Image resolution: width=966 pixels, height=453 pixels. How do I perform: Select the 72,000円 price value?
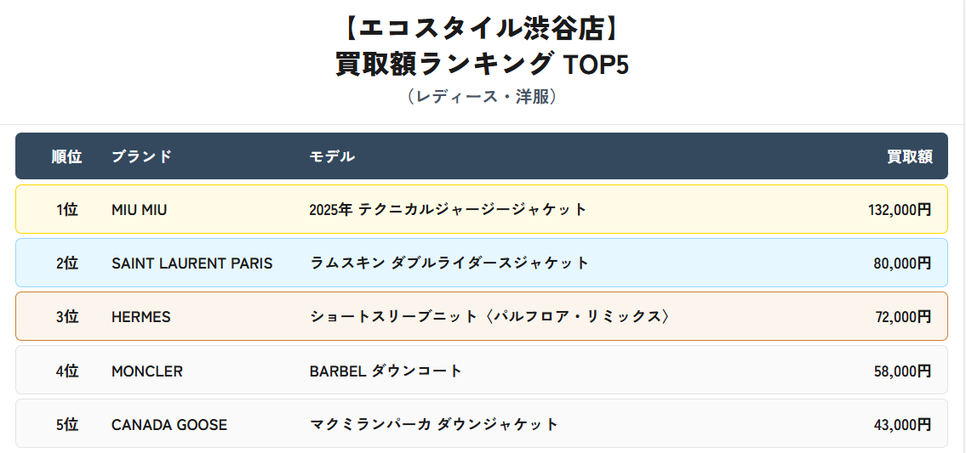(x=902, y=317)
